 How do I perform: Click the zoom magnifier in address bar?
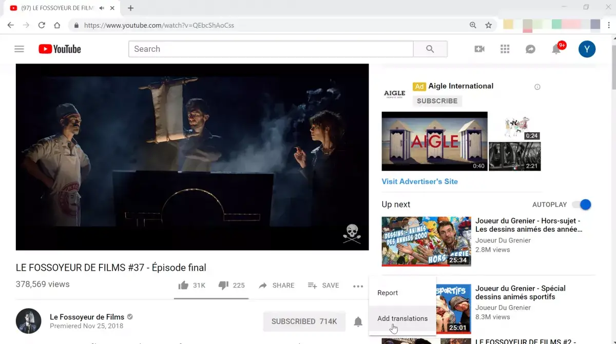[x=473, y=25]
